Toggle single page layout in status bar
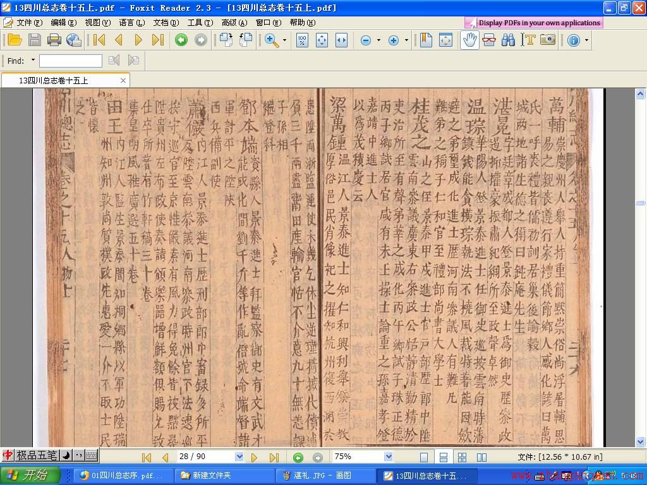The width and height of the screenshot is (647, 485). pos(424,457)
